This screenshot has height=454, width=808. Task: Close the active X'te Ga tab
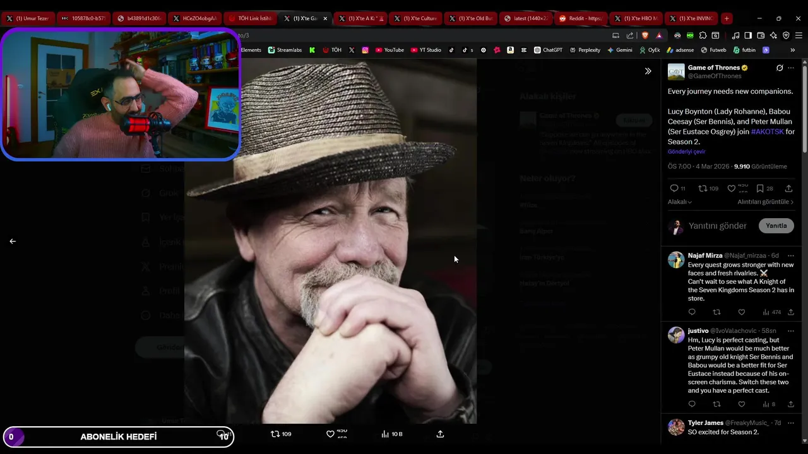coord(325,18)
